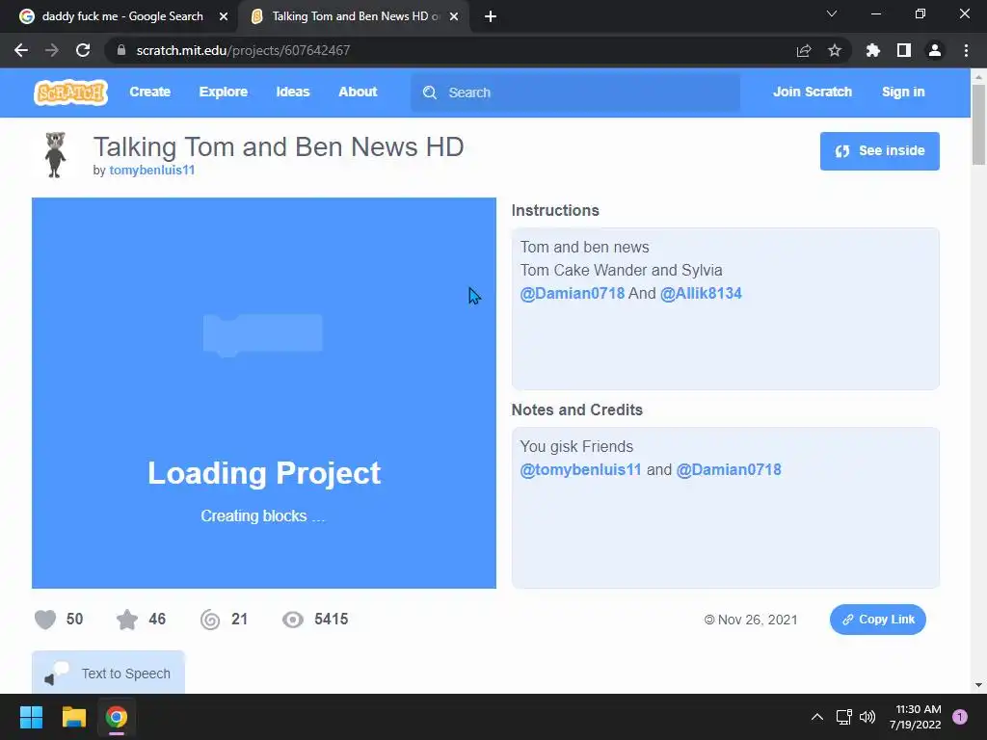Click the project title Talking Tom and Ben News HD

[279, 146]
